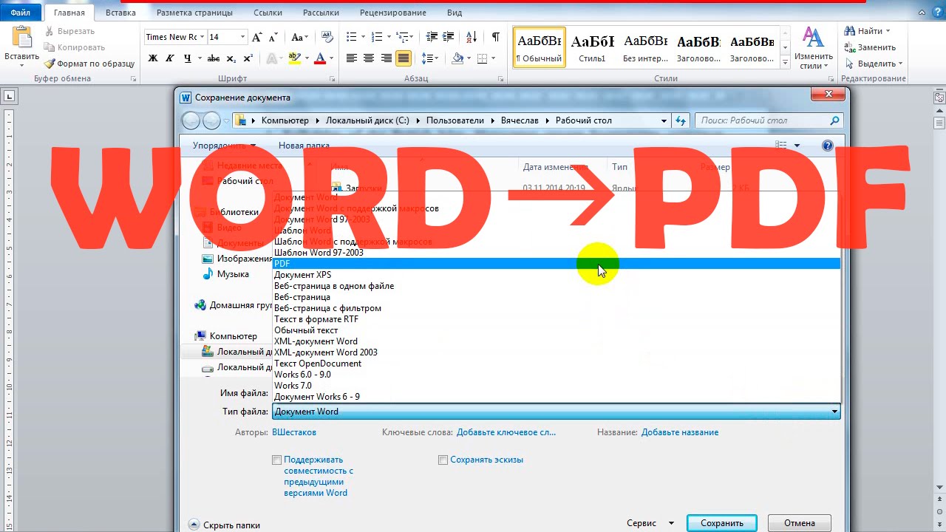Open the Файл tab
946x532 pixels.
pyautogui.click(x=21, y=13)
